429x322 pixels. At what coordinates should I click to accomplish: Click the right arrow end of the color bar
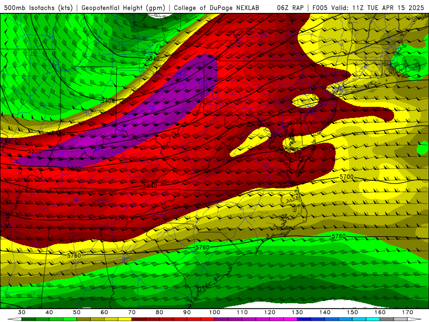tap(415, 319)
